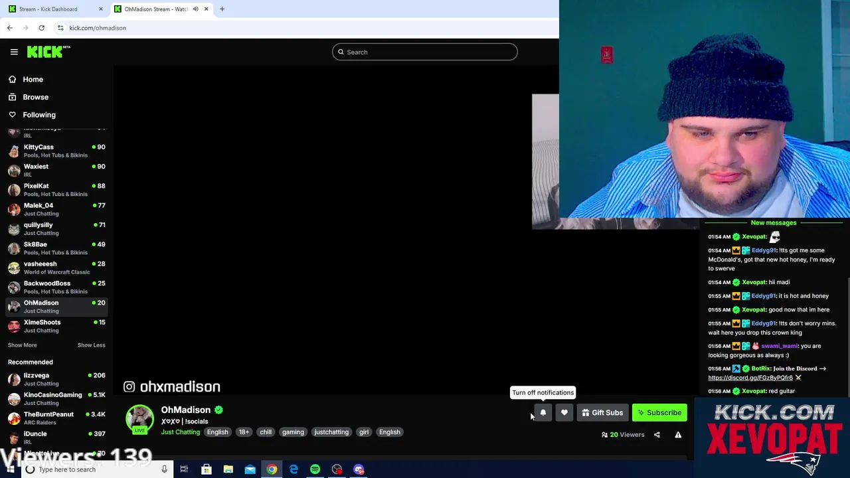Screen dimensions: 850x478
Task: Click the Windows search box
Action: click(x=96, y=469)
